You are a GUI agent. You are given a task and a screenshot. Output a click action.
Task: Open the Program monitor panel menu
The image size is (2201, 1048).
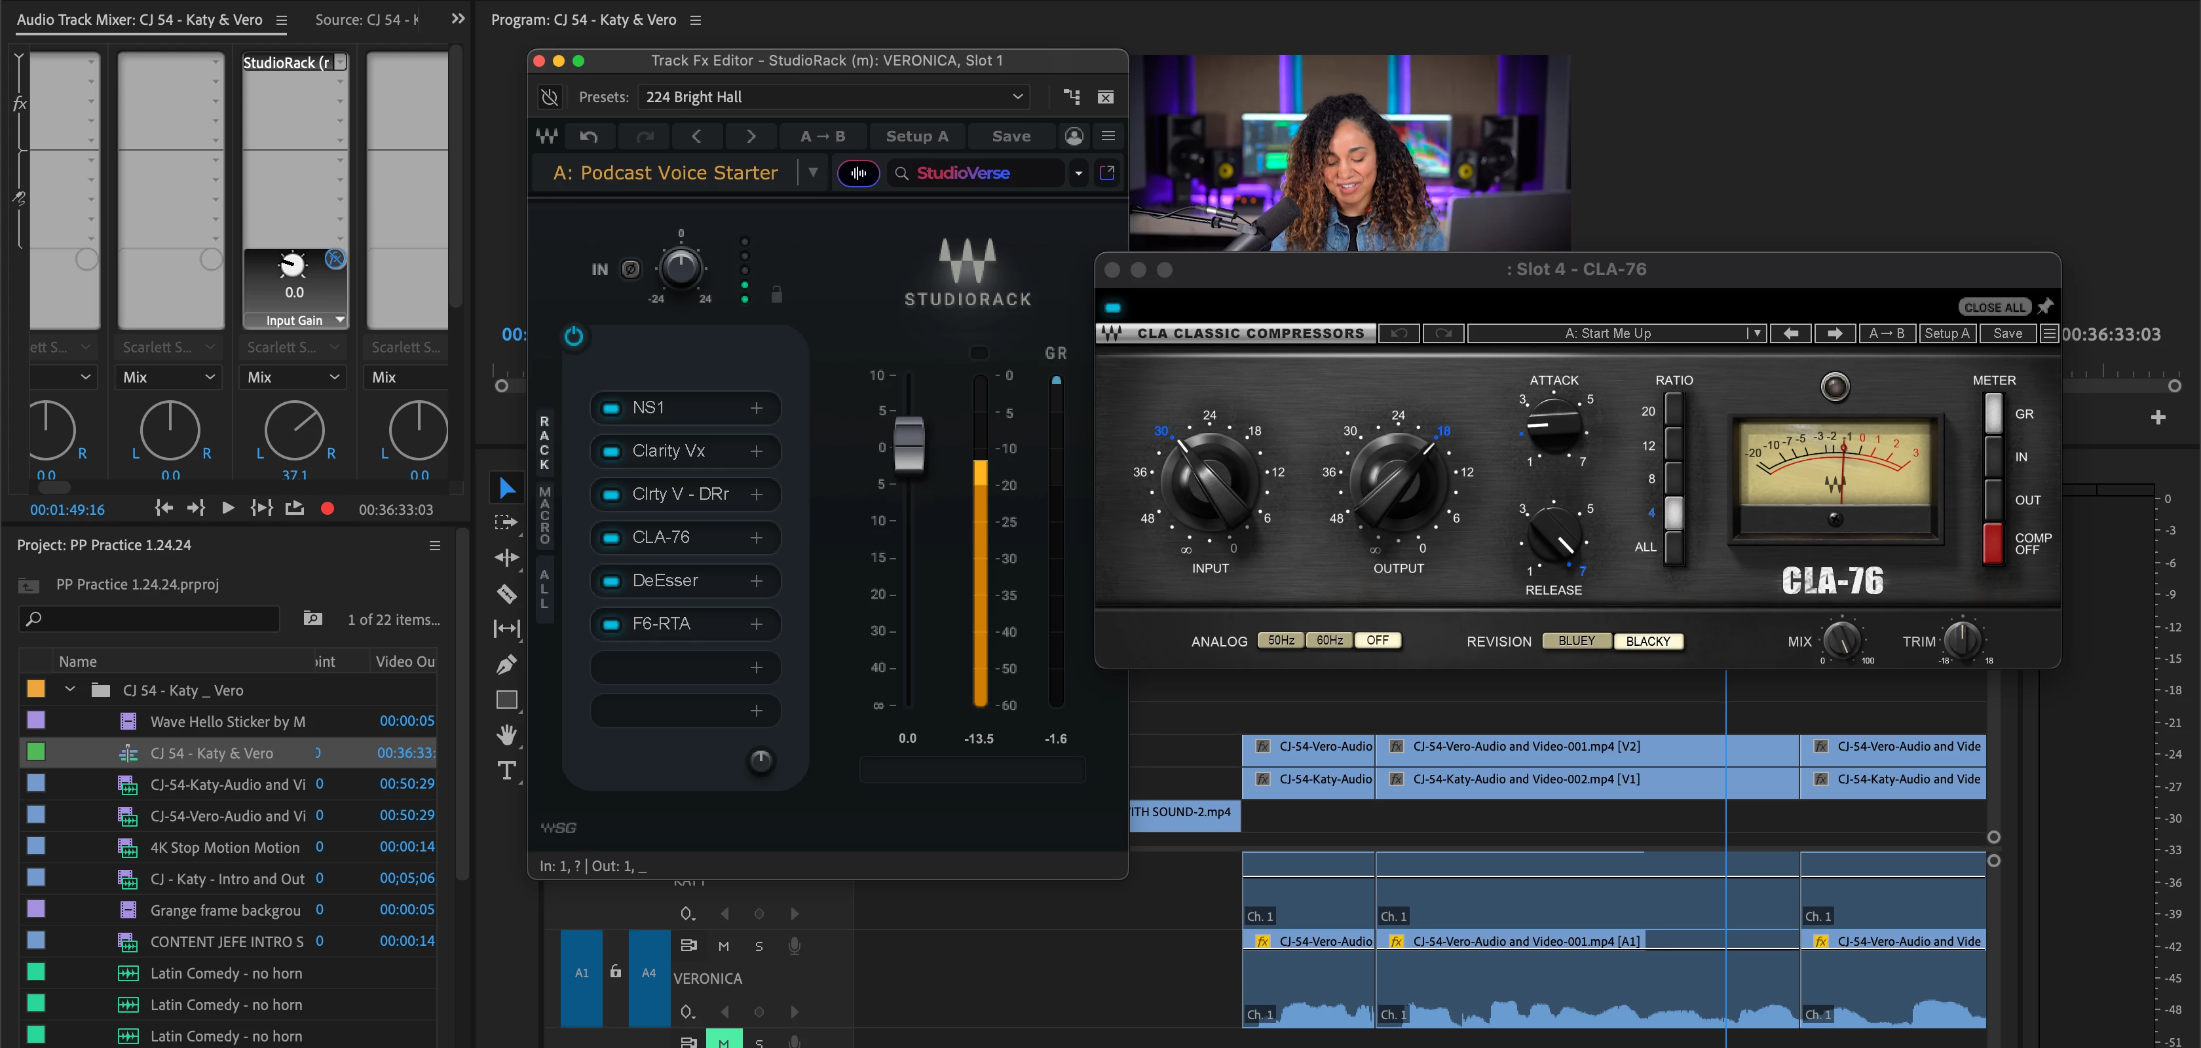point(696,20)
